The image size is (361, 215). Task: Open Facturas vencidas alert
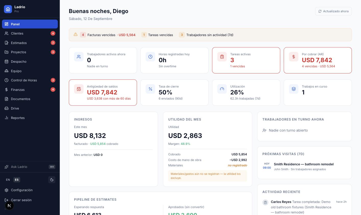pyautogui.click(x=108, y=35)
